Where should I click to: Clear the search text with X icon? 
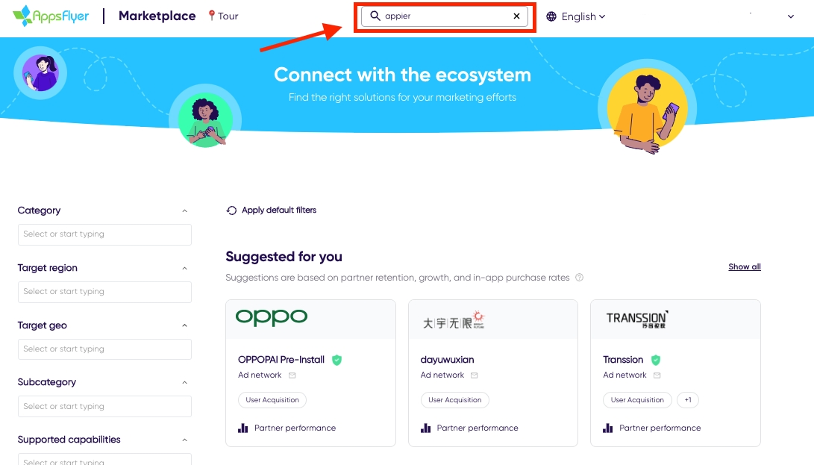tap(516, 16)
